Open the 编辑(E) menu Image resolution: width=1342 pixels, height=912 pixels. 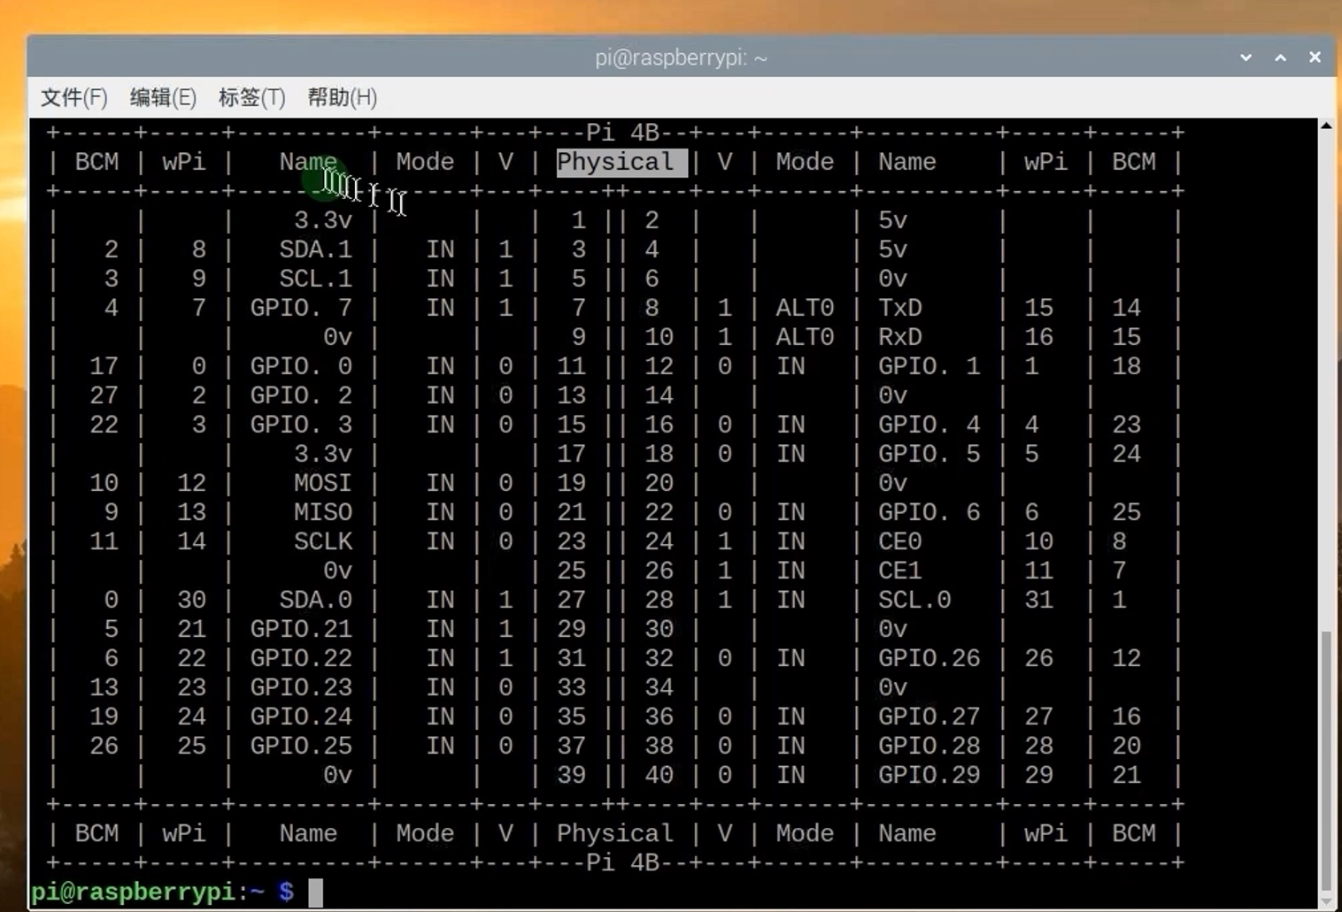pos(163,97)
